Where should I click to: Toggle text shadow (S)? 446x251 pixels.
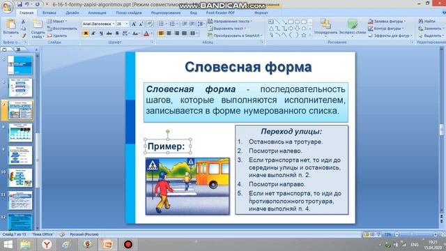click(x=117, y=33)
